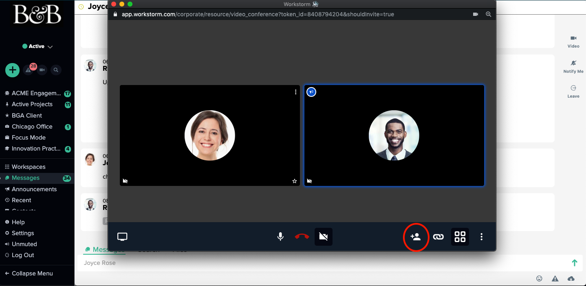
Task: Click the add participant icon in the call toolbar
Action: point(416,237)
